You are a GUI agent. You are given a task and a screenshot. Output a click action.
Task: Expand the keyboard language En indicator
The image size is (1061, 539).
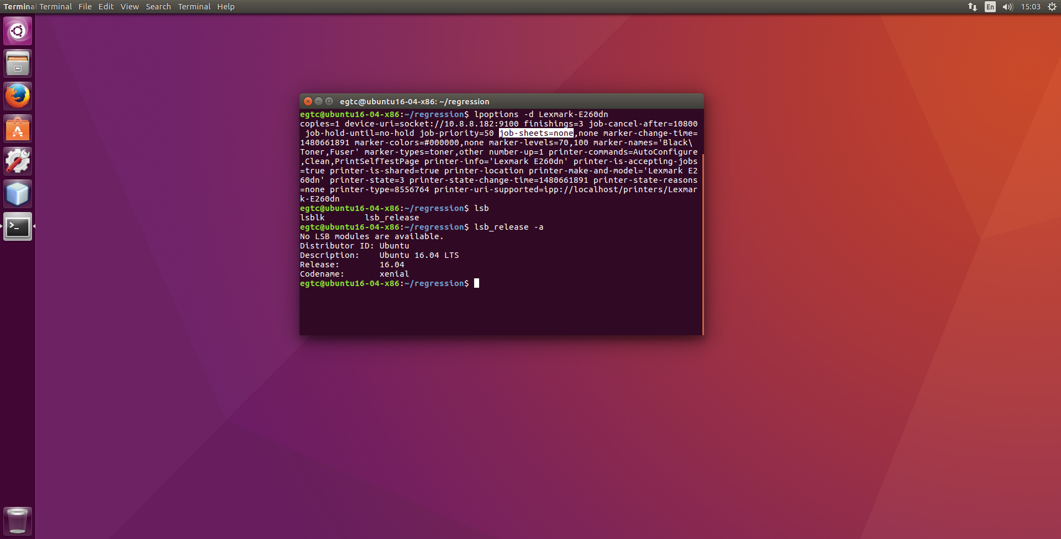[x=990, y=7]
